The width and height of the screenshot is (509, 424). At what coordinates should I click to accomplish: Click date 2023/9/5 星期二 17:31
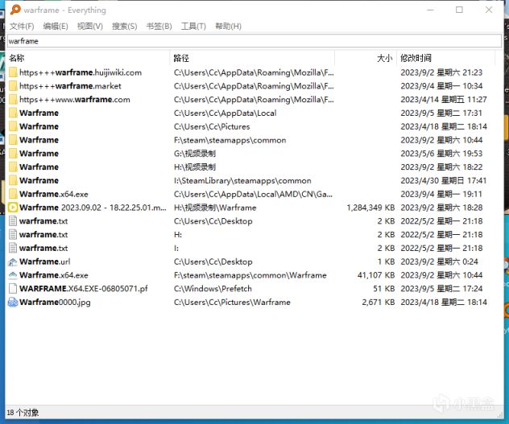click(x=441, y=113)
